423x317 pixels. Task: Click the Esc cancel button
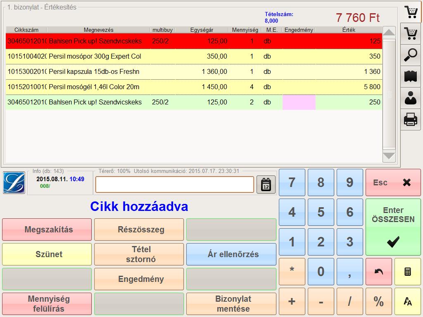tap(393, 182)
